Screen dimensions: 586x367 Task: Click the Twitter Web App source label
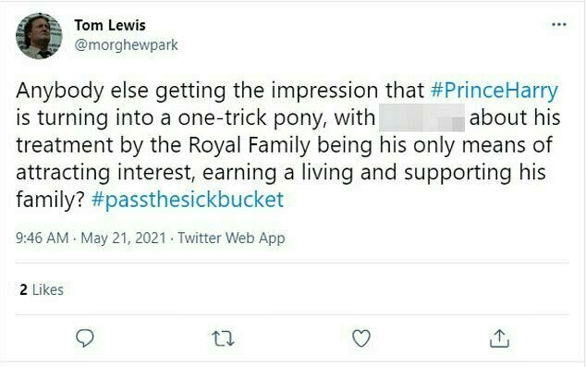click(x=231, y=239)
